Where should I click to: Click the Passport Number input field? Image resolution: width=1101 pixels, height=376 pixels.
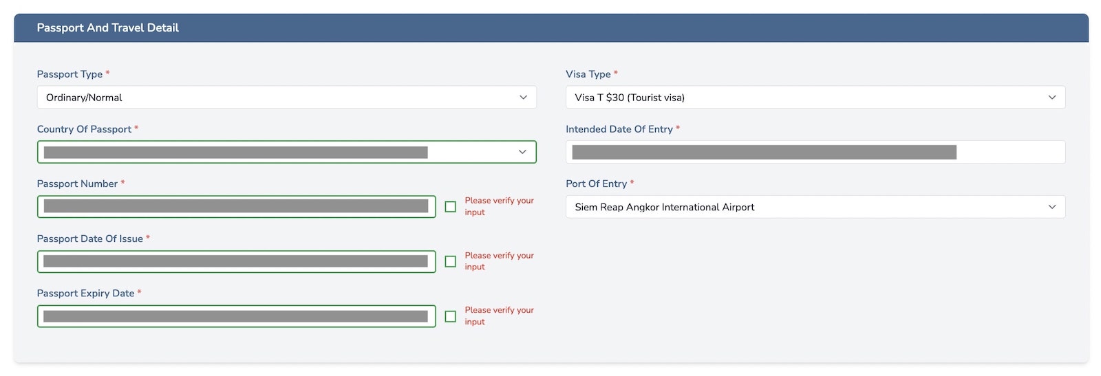(236, 207)
